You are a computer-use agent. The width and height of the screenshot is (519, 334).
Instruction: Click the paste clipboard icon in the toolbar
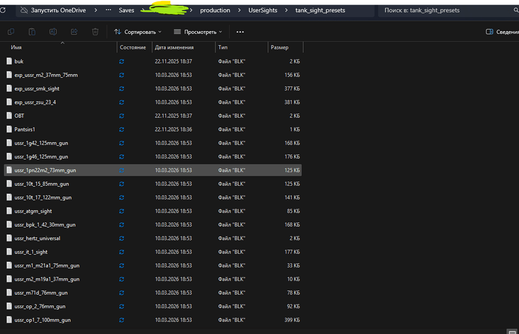click(x=32, y=32)
